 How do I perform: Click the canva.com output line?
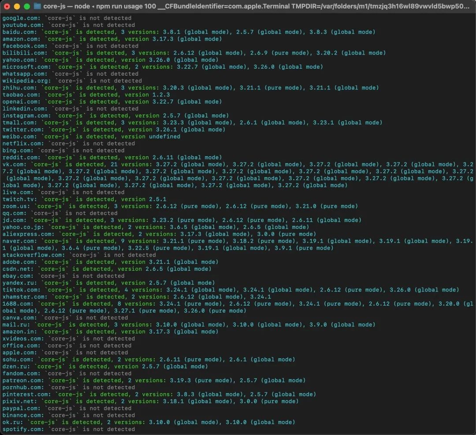pyautogui.click(x=65, y=318)
